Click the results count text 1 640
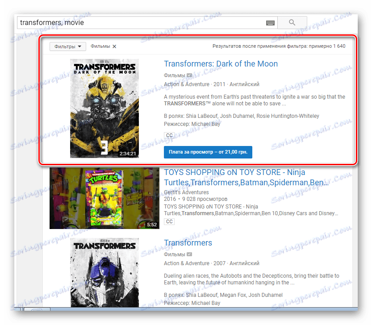The height and width of the screenshot is (325, 372). click(x=279, y=46)
